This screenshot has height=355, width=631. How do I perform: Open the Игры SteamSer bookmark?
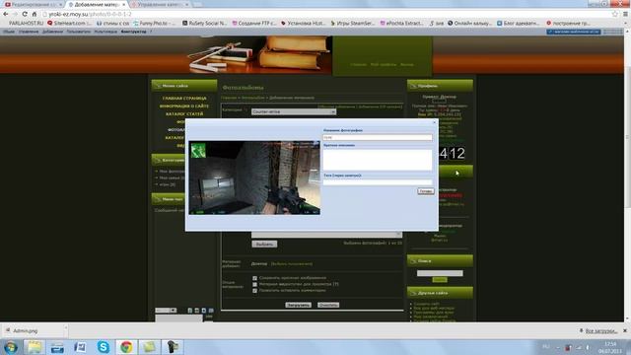coord(353,24)
